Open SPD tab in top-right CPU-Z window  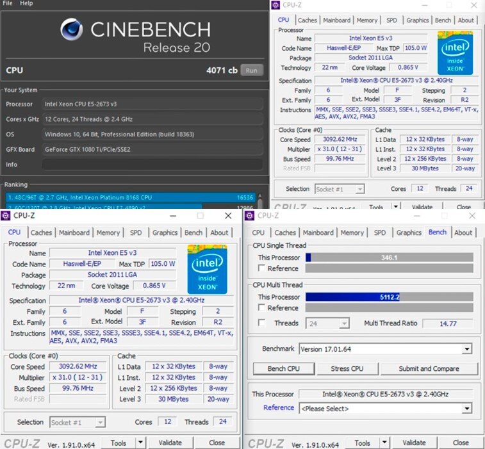click(391, 20)
